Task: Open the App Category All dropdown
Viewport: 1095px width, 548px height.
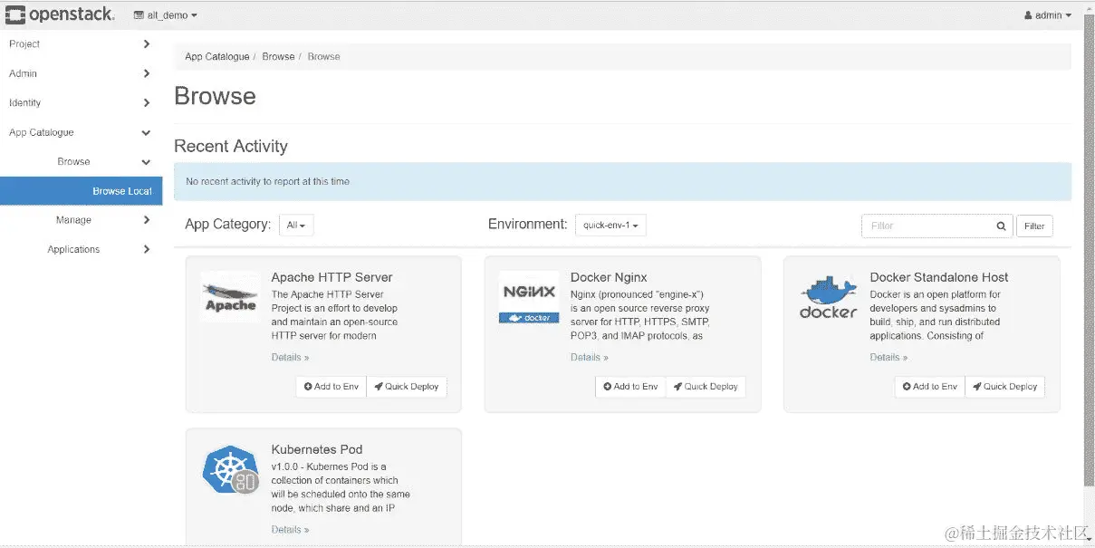Action: point(296,226)
